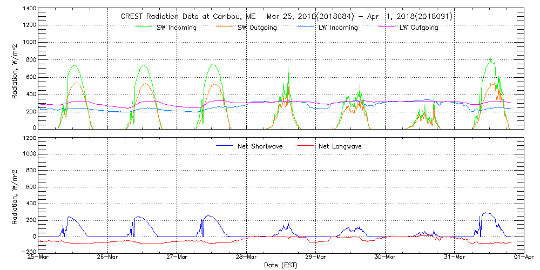
Task: Select the 25-Mar date tick label
Action: point(39,258)
